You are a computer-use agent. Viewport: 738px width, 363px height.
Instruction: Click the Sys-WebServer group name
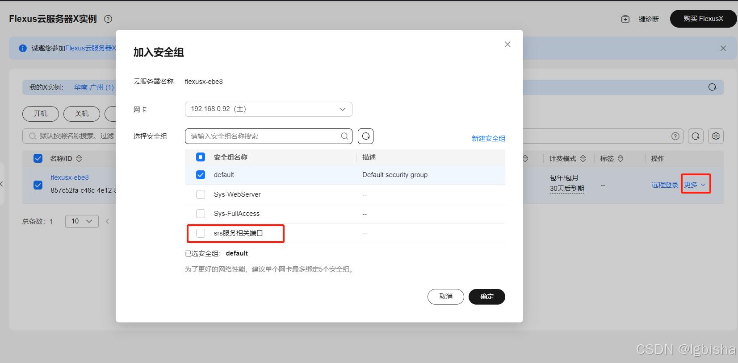(237, 194)
